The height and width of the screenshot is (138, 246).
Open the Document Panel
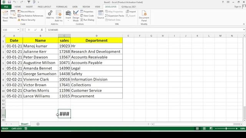tap(144, 16)
